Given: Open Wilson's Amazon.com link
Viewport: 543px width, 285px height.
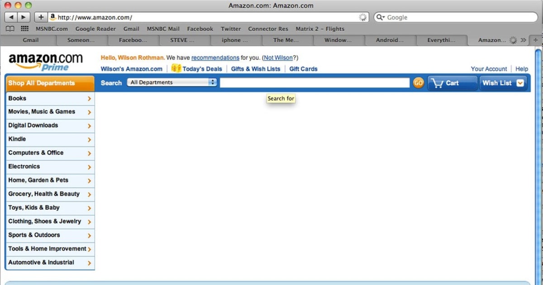Looking at the screenshot, I should (x=131, y=69).
